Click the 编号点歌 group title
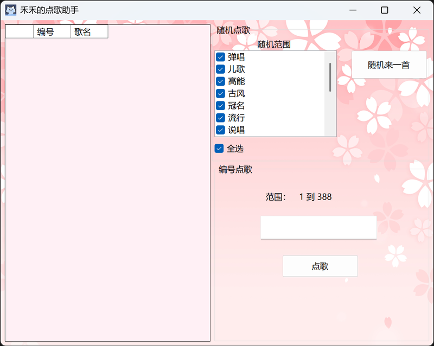This screenshot has width=434, height=346. [235, 169]
